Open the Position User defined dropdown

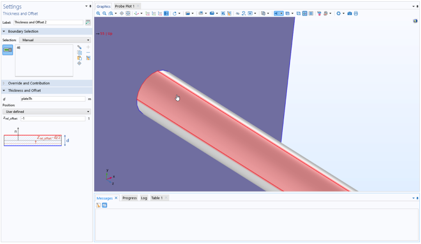(x=47, y=112)
